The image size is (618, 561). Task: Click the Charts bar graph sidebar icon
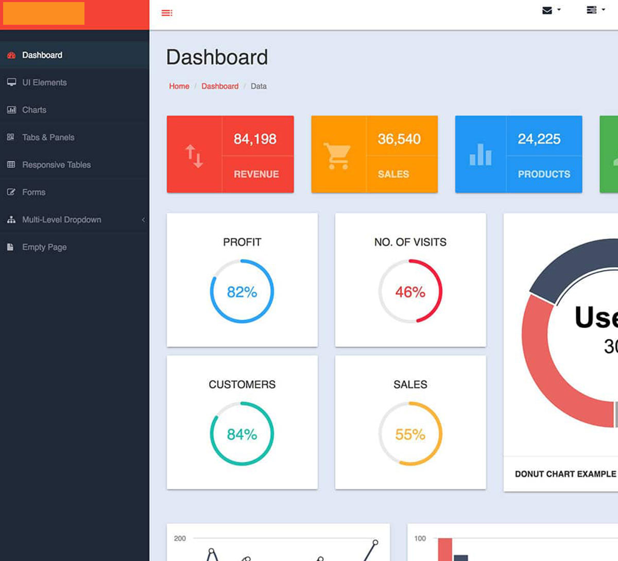tap(11, 110)
